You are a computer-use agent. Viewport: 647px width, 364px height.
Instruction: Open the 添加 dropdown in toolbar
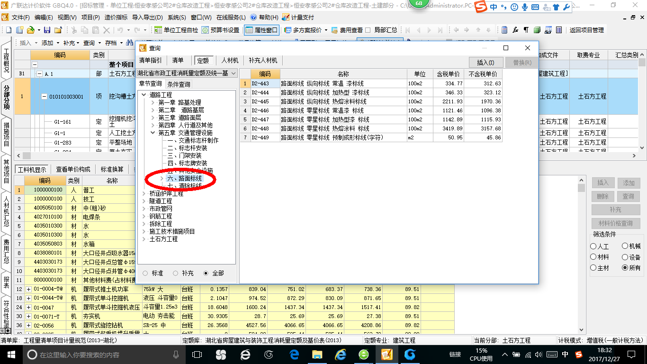(x=58, y=43)
